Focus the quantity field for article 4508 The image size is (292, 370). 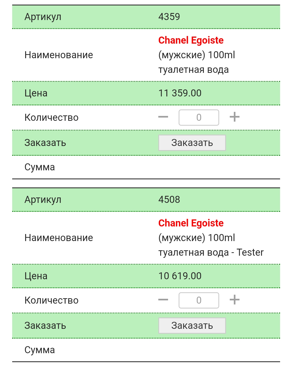click(x=199, y=300)
